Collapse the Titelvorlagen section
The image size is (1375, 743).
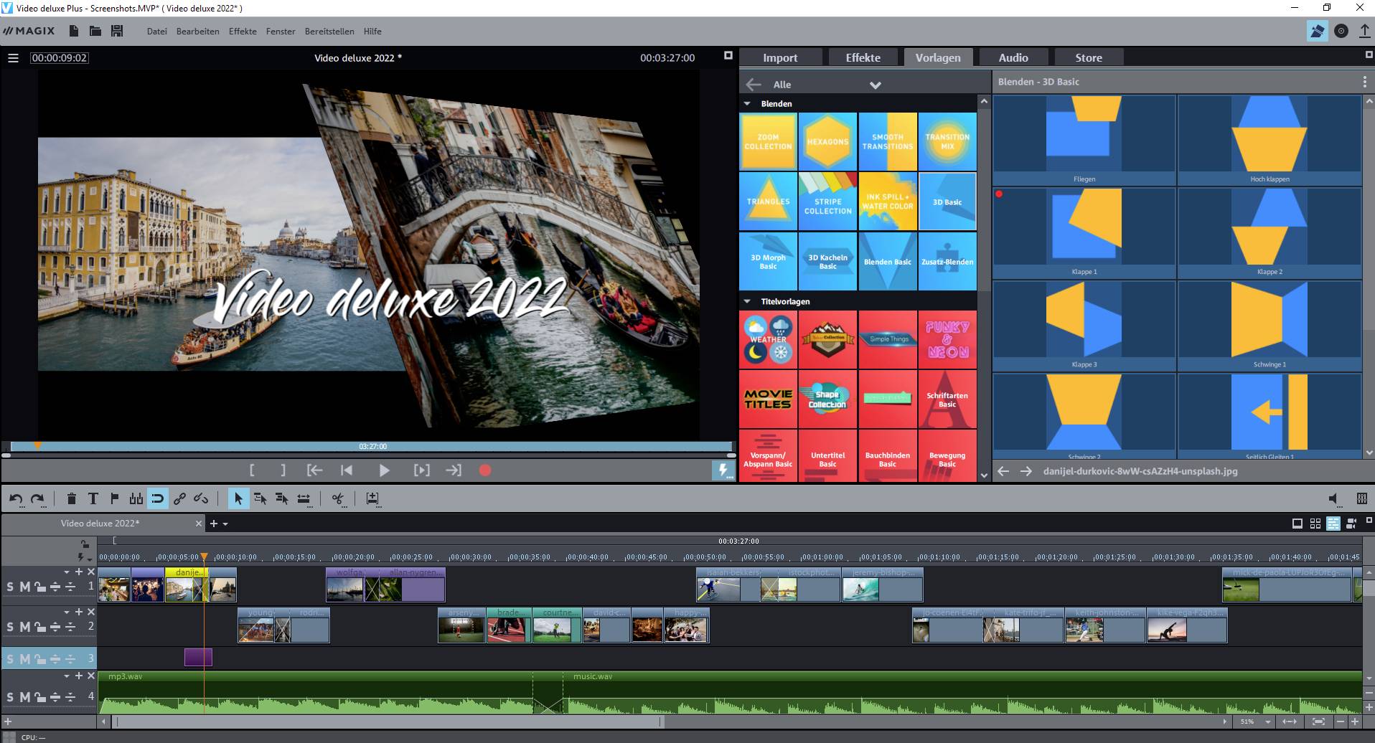pos(747,302)
